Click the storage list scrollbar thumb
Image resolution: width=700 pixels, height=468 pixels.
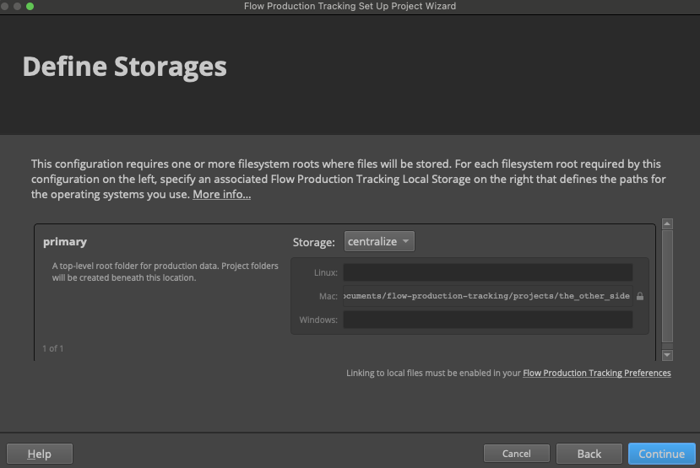point(667,287)
